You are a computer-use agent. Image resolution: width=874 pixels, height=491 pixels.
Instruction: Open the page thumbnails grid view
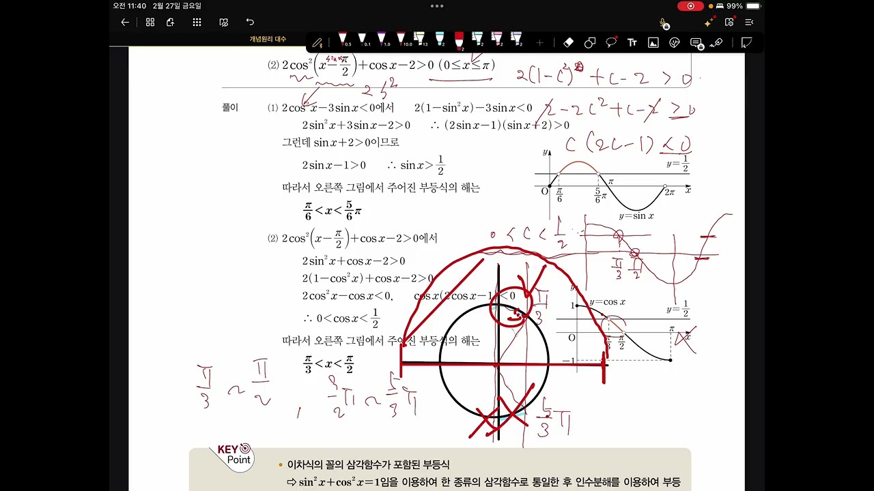[x=150, y=23]
